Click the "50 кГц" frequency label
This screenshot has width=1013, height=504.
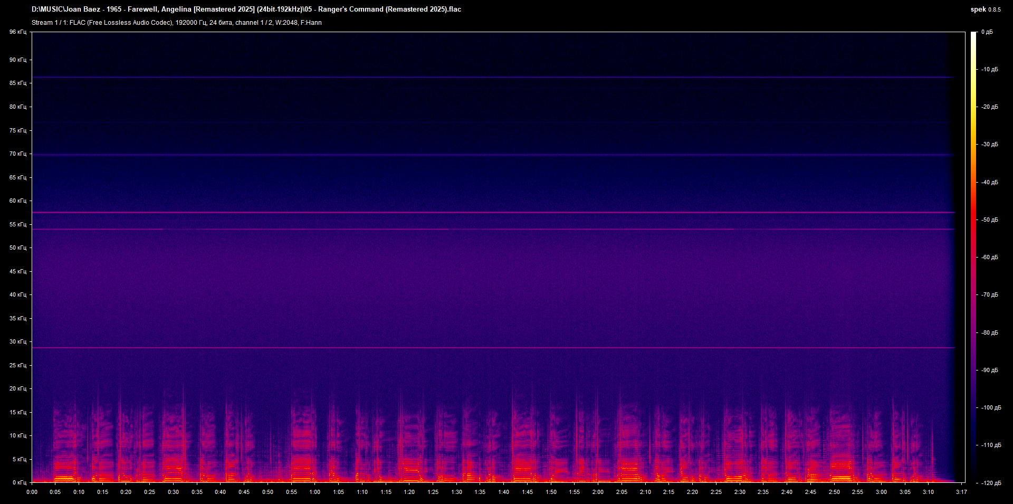coord(18,248)
